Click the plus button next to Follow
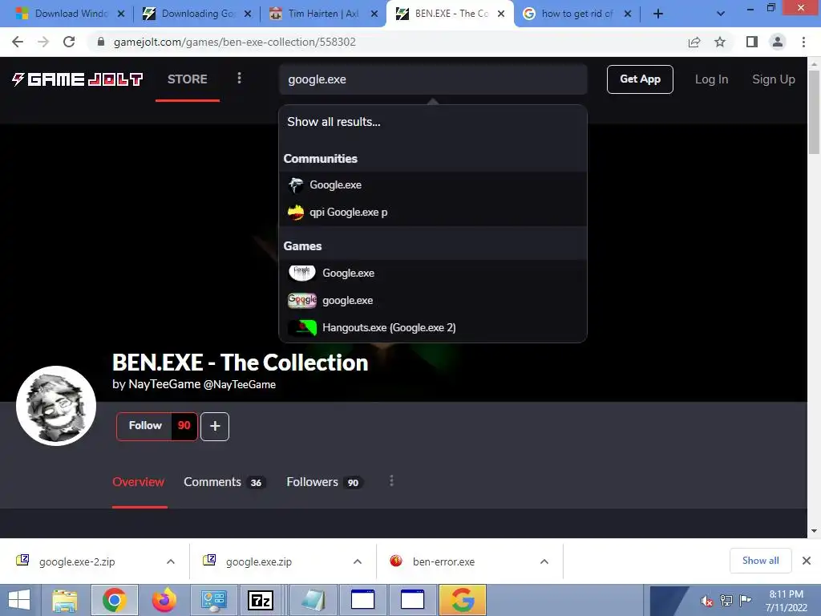This screenshot has height=616, width=821. pos(215,427)
